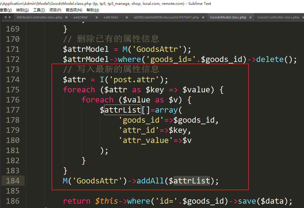304x208 pixels.
Task: Open the 帮助(H) Help menu
Action: tap(93, 10)
